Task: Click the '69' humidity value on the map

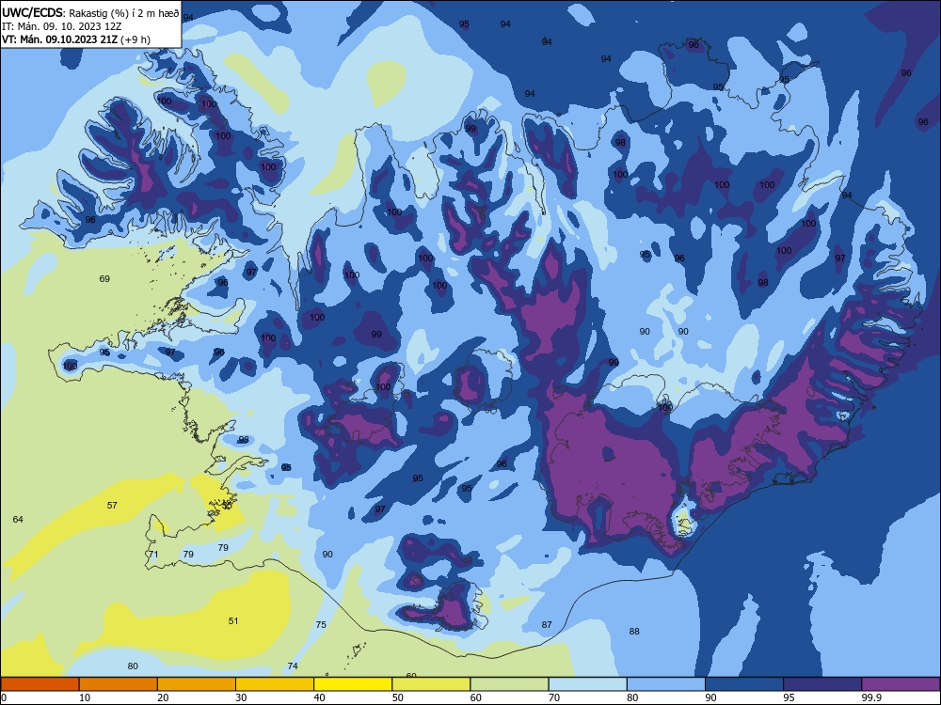Action: point(104,279)
